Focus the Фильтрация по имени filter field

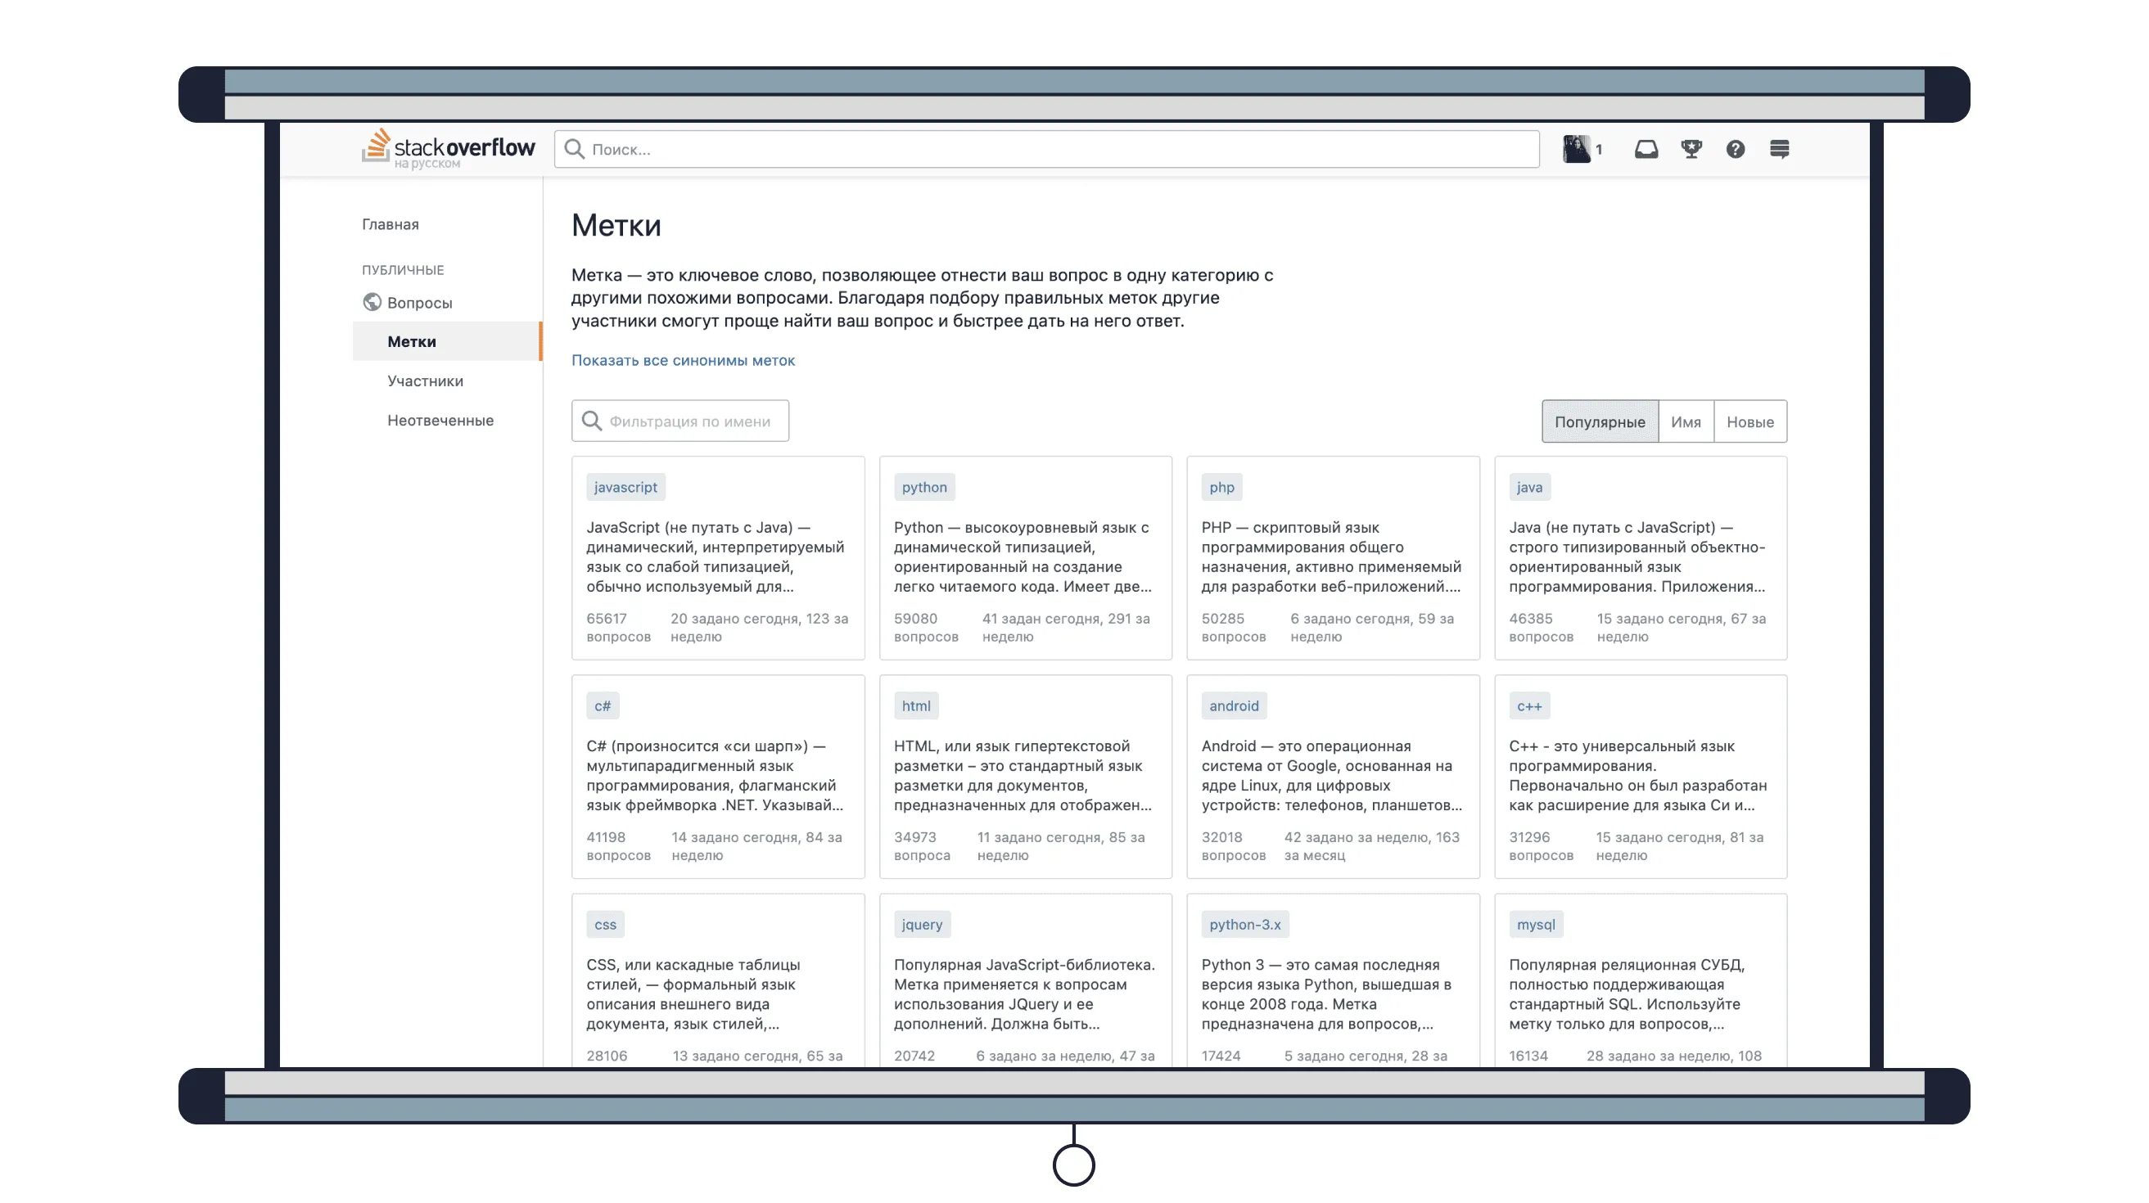[x=680, y=421]
